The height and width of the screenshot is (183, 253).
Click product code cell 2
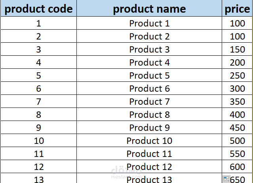click(38, 36)
